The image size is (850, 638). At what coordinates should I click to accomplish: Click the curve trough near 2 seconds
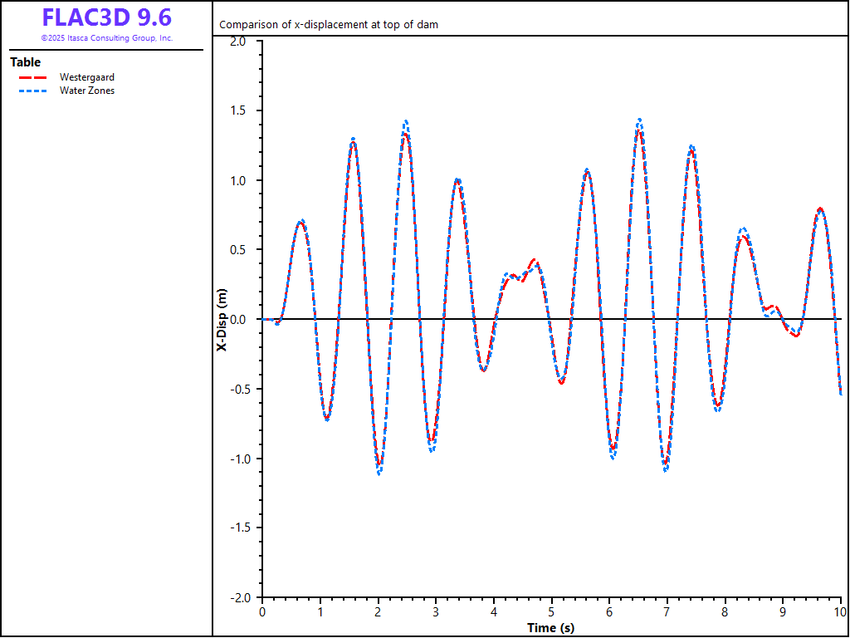point(379,472)
